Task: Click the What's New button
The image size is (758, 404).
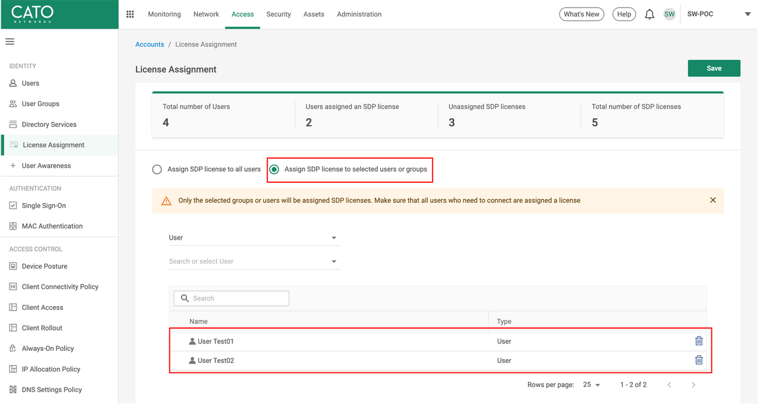Action: click(581, 14)
